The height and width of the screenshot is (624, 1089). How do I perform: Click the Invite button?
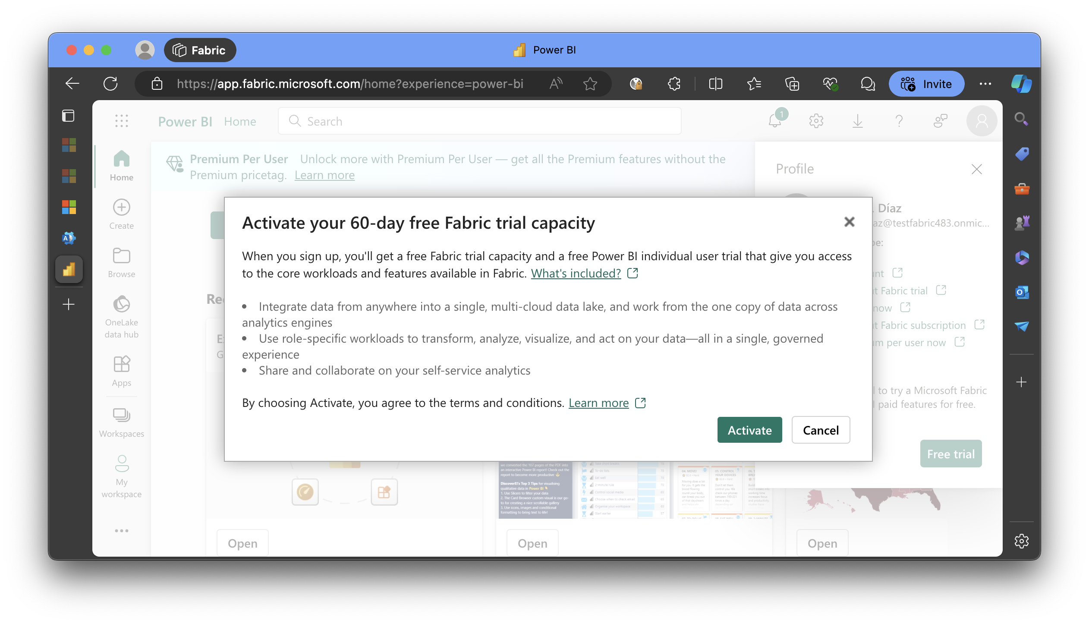click(926, 84)
